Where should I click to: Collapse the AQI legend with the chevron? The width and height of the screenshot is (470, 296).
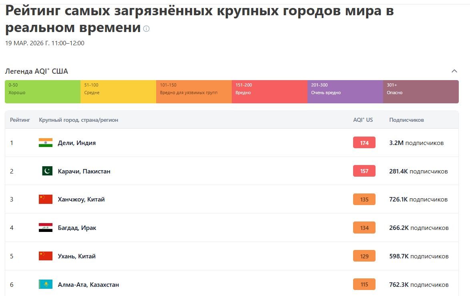454,71
